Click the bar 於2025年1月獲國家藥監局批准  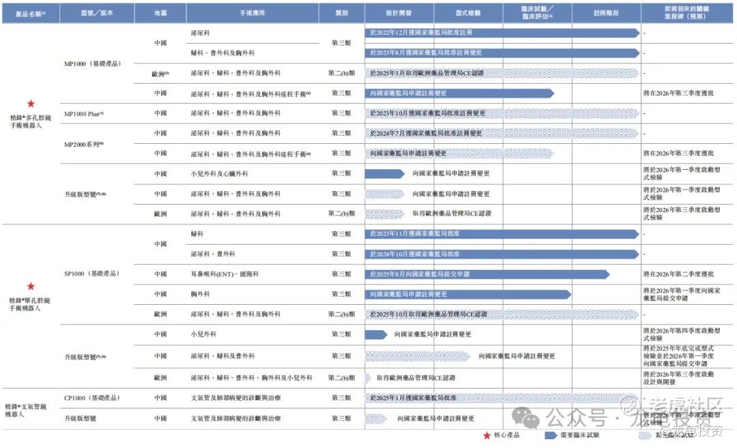502,398
